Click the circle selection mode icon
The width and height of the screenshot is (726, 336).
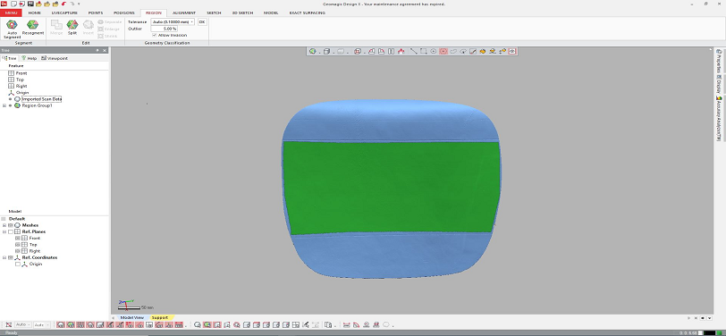coord(434,51)
